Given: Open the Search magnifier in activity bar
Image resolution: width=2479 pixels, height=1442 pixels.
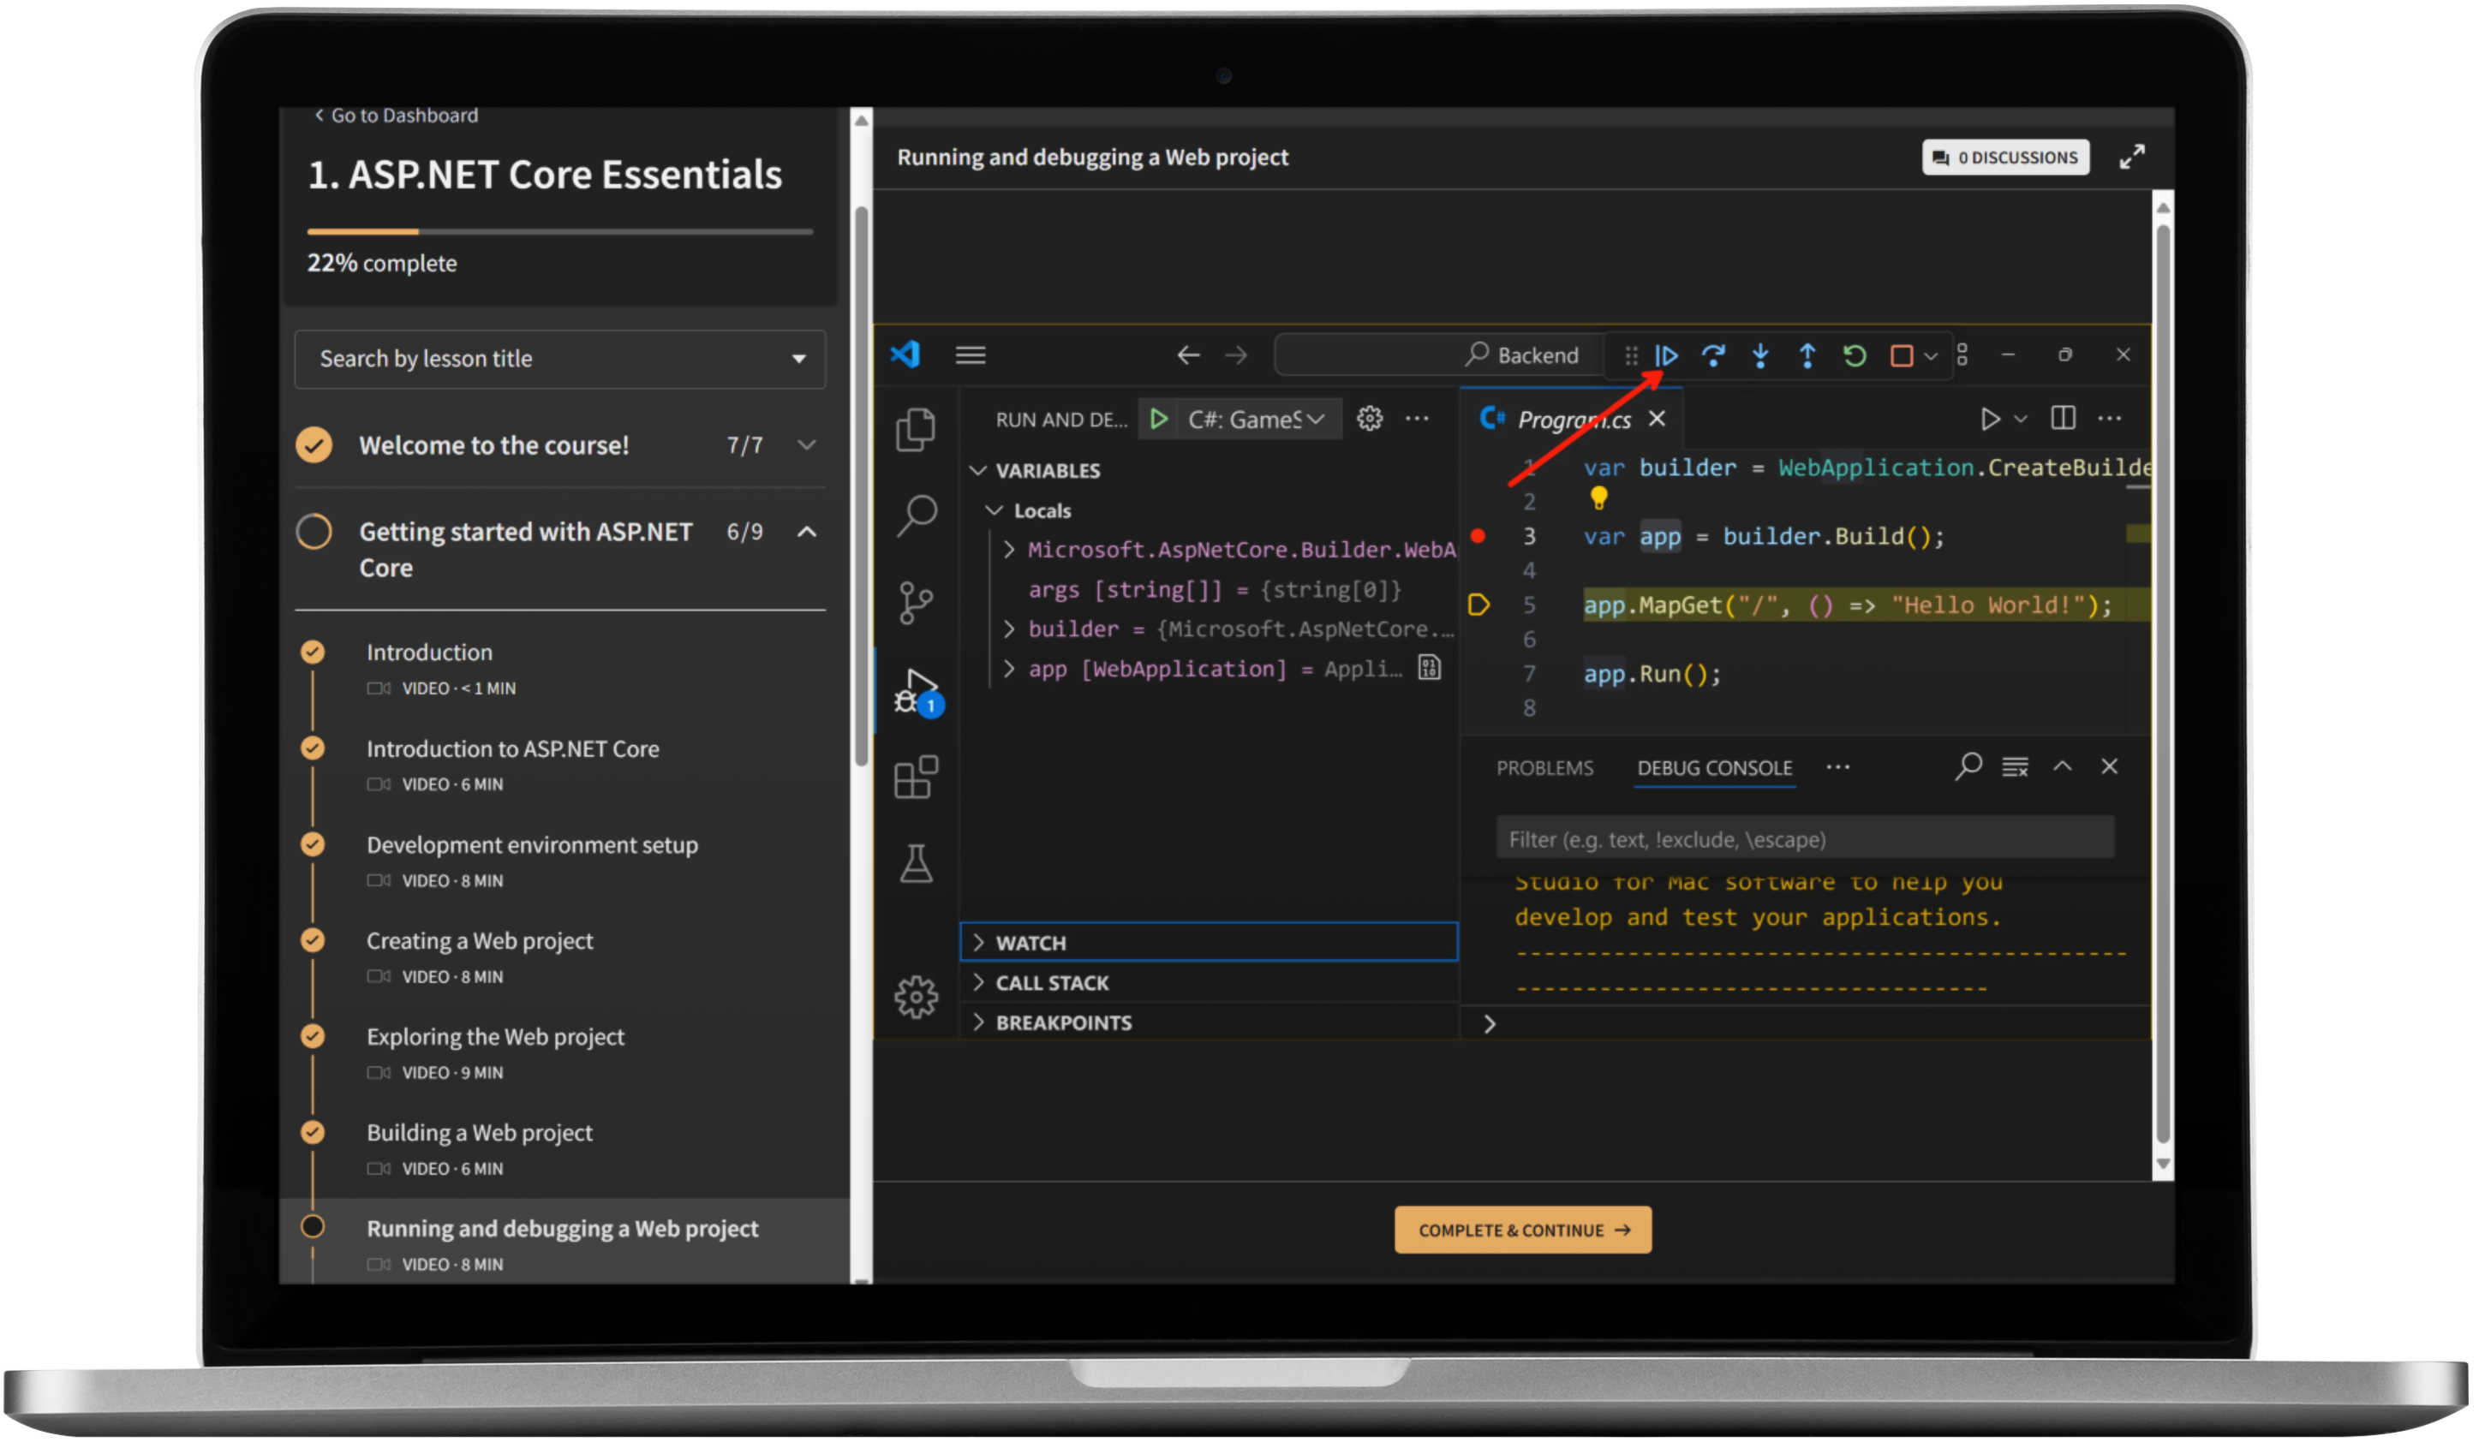Looking at the screenshot, I should tap(916, 515).
